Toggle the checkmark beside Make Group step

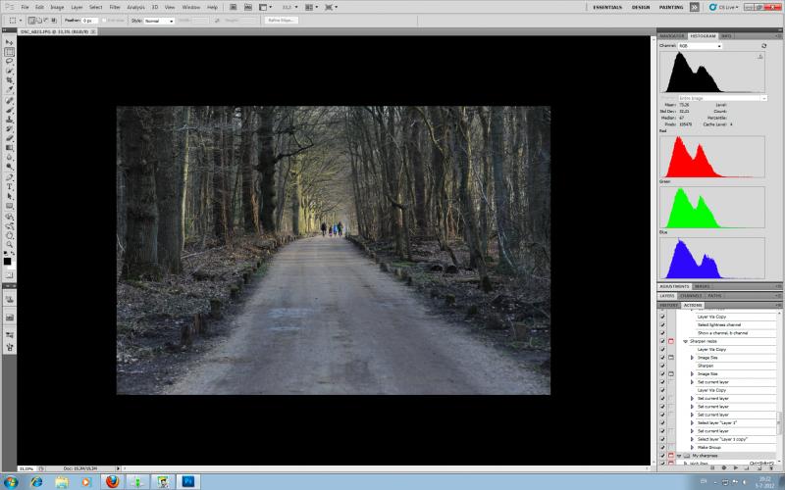(662, 448)
